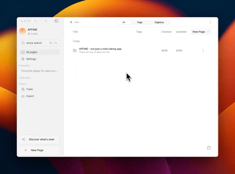The height and width of the screenshot is (174, 235).
Task: Click the AFFiNE workspace avatar
Action: (23, 31)
